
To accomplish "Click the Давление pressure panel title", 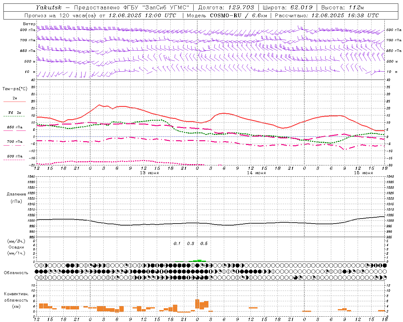I will tap(16, 194).
